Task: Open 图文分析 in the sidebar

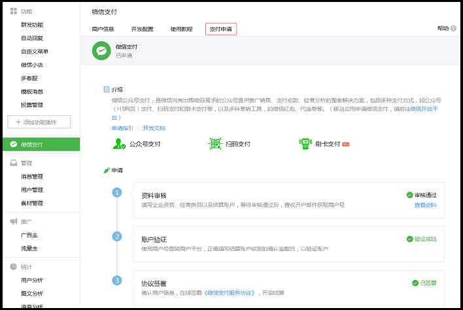Action: tap(32, 294)
